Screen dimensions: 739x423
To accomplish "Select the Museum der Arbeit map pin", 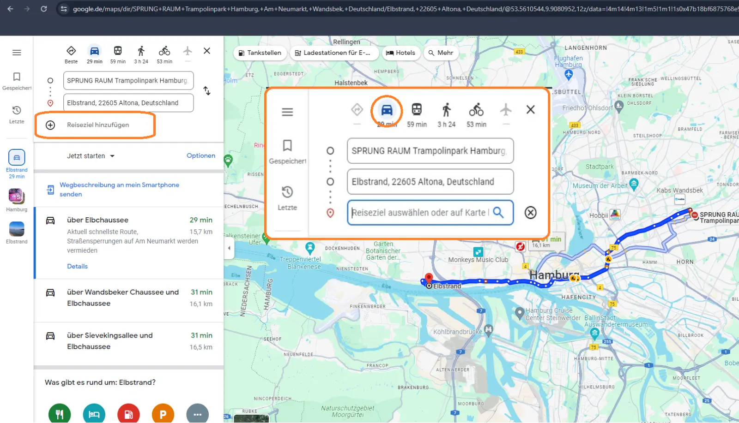I will pos(634,185).
